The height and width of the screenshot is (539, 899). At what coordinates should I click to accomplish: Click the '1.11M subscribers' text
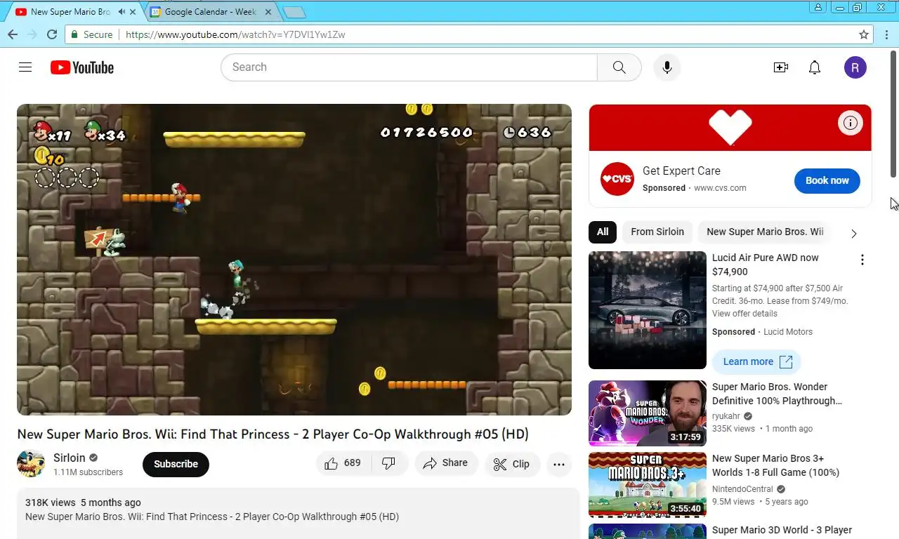pos(88,472)
